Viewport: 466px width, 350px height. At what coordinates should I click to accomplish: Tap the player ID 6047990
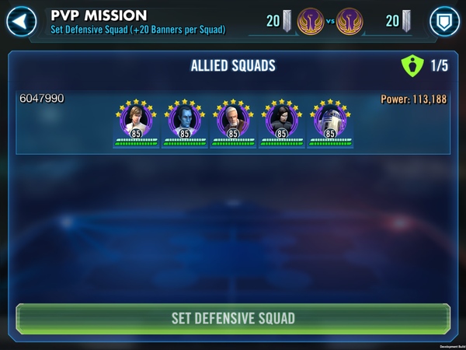[x=42, y=98]
